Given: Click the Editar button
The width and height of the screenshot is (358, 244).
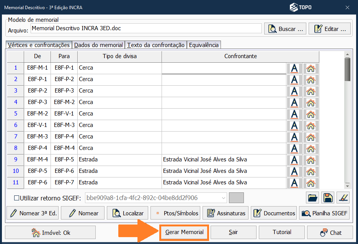Looking at the screenshot, I should 329,29.
